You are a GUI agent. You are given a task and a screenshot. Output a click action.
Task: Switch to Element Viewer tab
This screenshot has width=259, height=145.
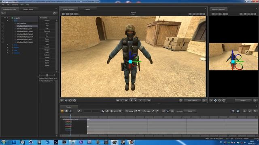pyautogui.click(x=28, y=9)
